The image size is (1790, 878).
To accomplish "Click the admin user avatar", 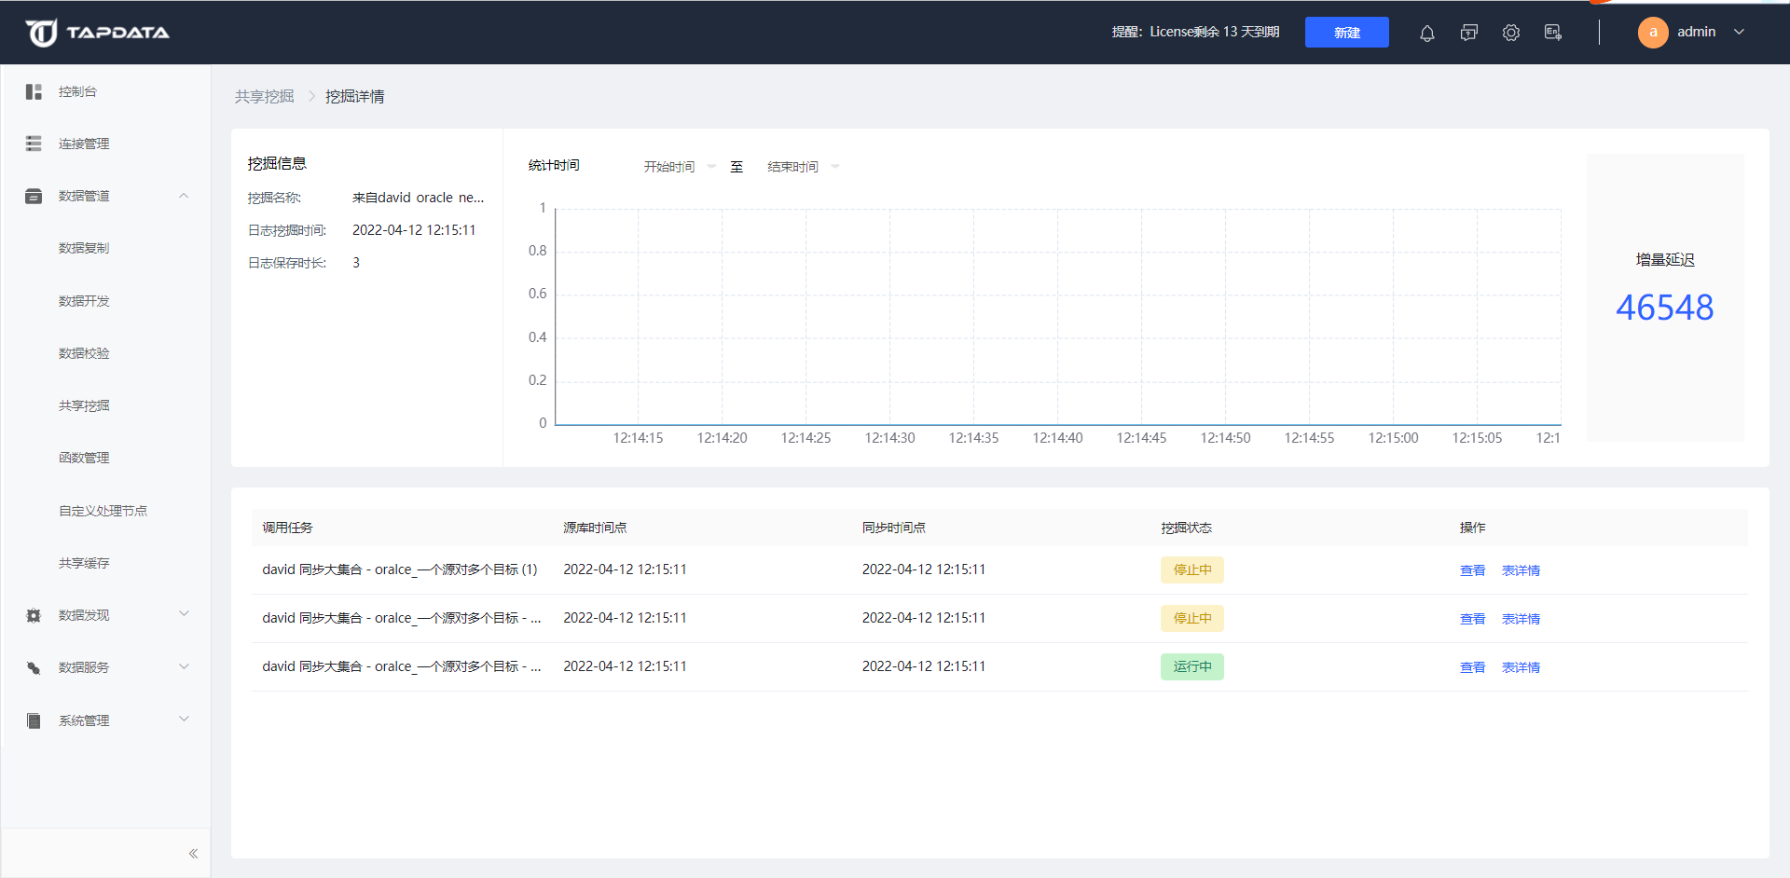I will 1652,33.
